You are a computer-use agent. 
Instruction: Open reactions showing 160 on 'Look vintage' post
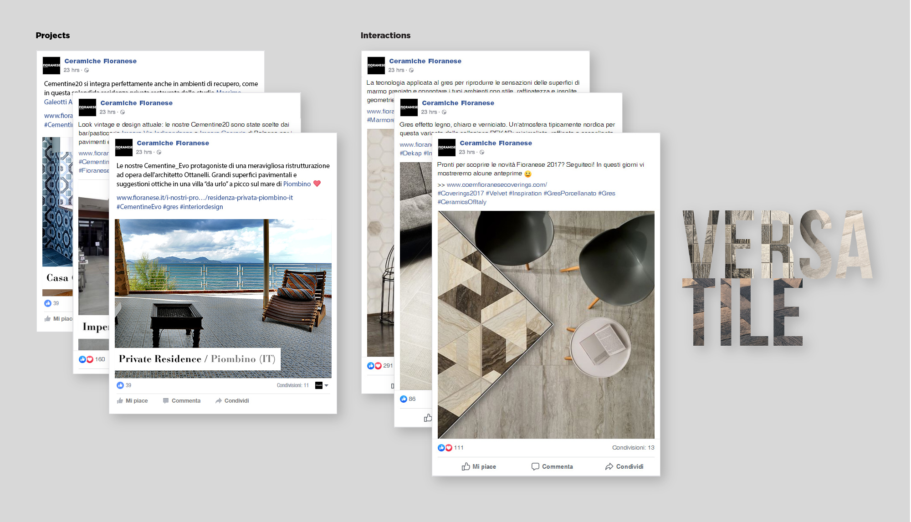point(92,359)
